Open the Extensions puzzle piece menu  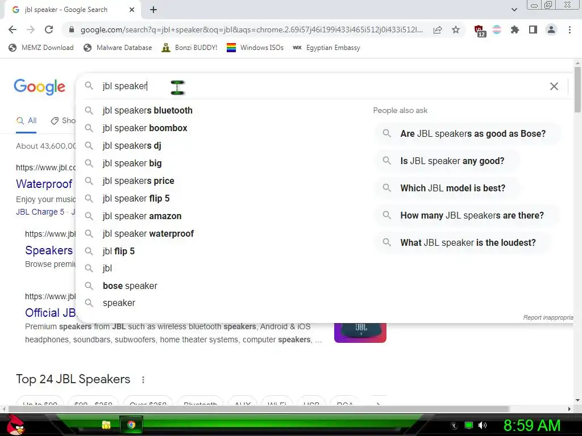(x=515, y=30)
